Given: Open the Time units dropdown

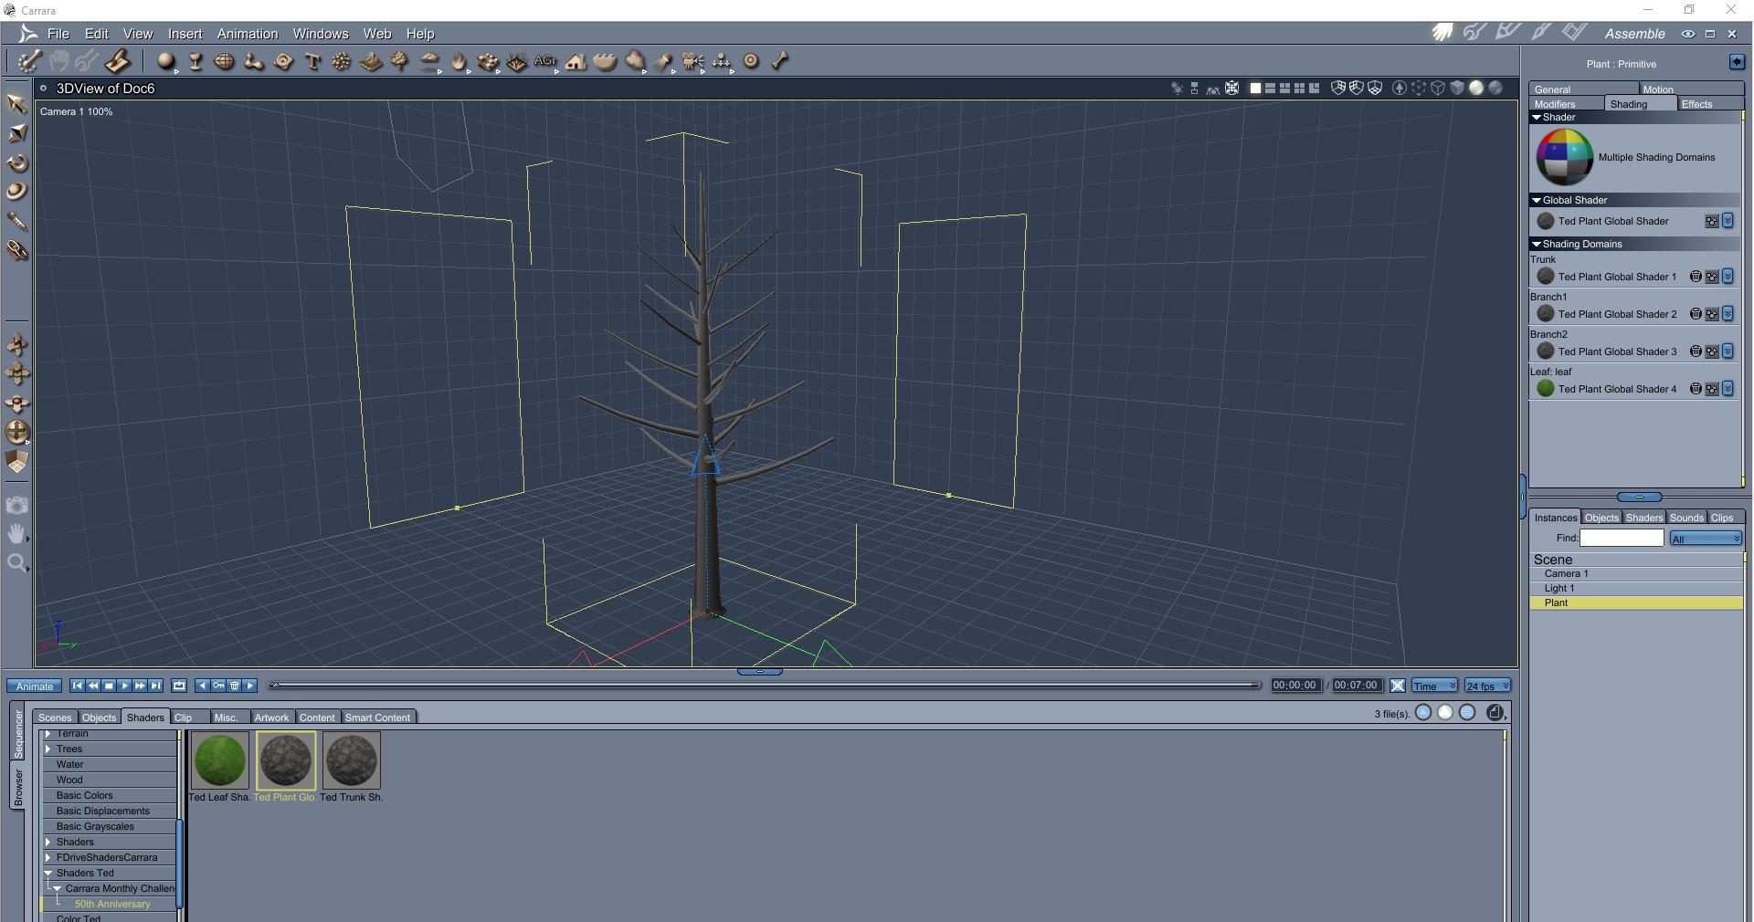Looking at the screenshot, I should pos(1435,686).
